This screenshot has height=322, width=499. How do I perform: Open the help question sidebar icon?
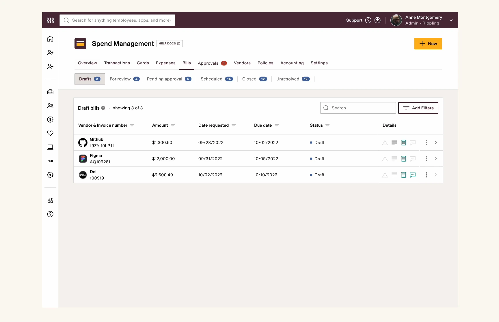point(50,214)
